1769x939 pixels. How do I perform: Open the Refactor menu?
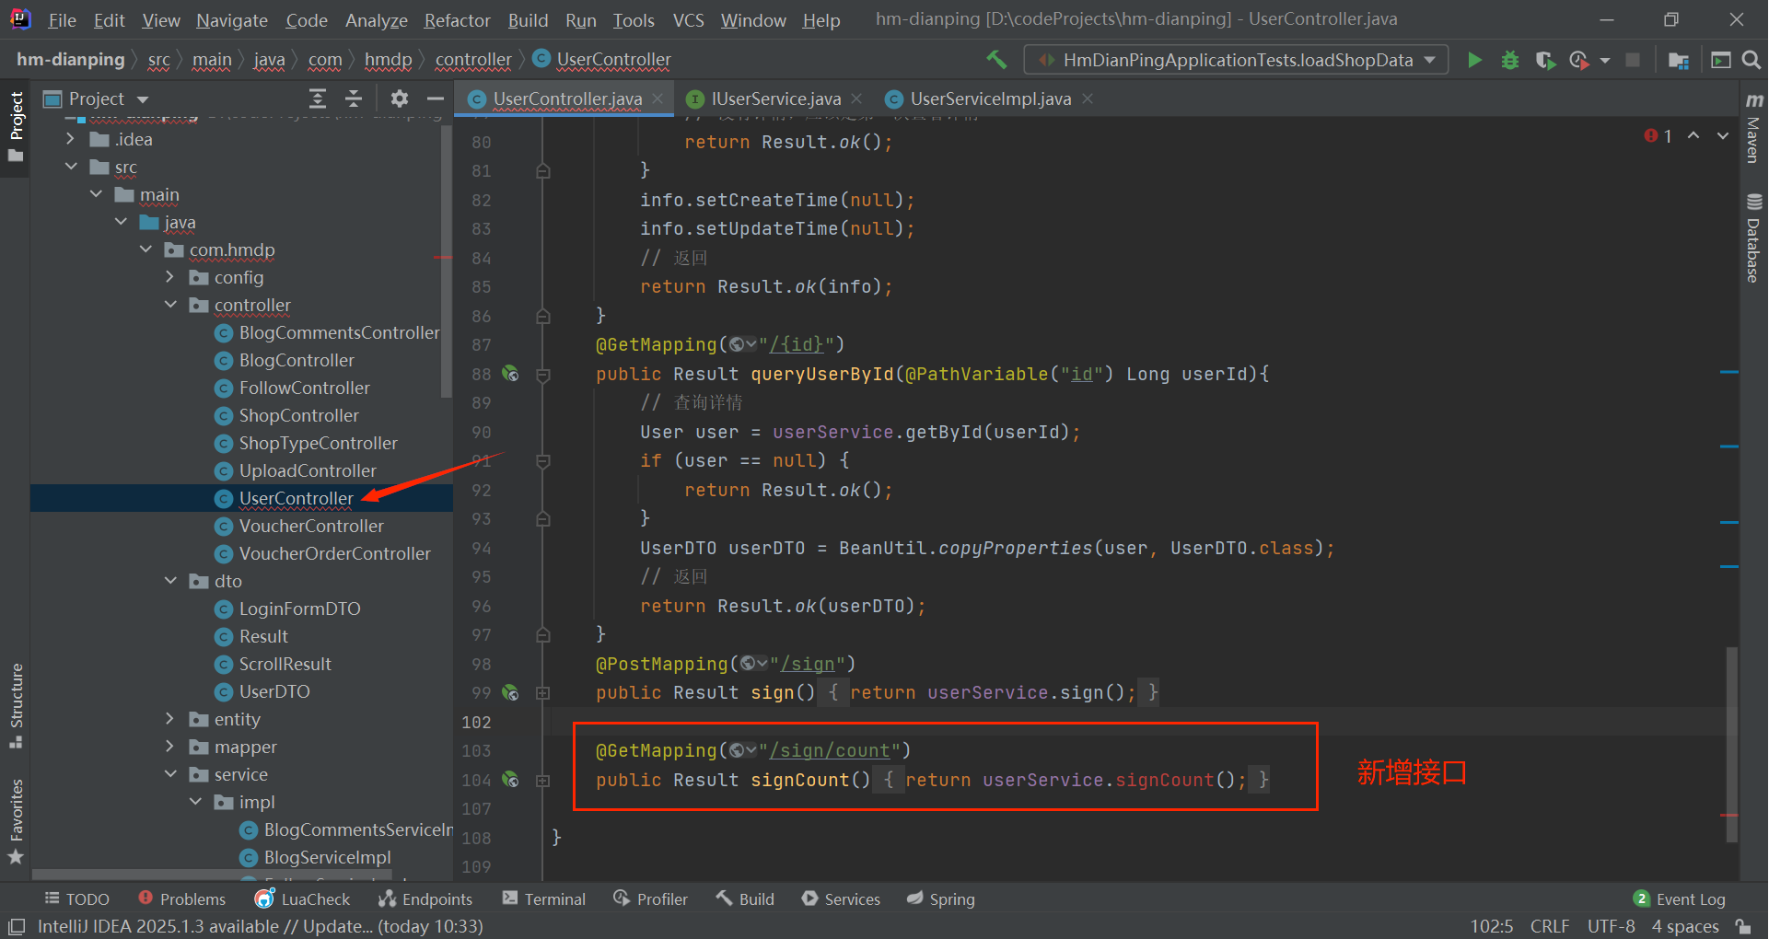[457, 20]
